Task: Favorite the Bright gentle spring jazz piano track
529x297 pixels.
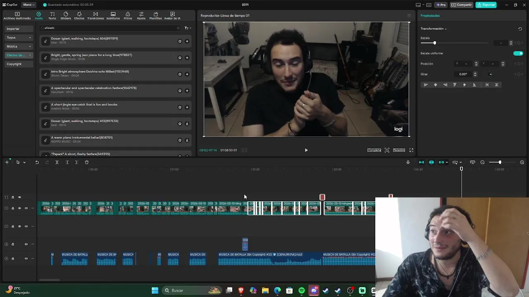Action: pos(180,58)
